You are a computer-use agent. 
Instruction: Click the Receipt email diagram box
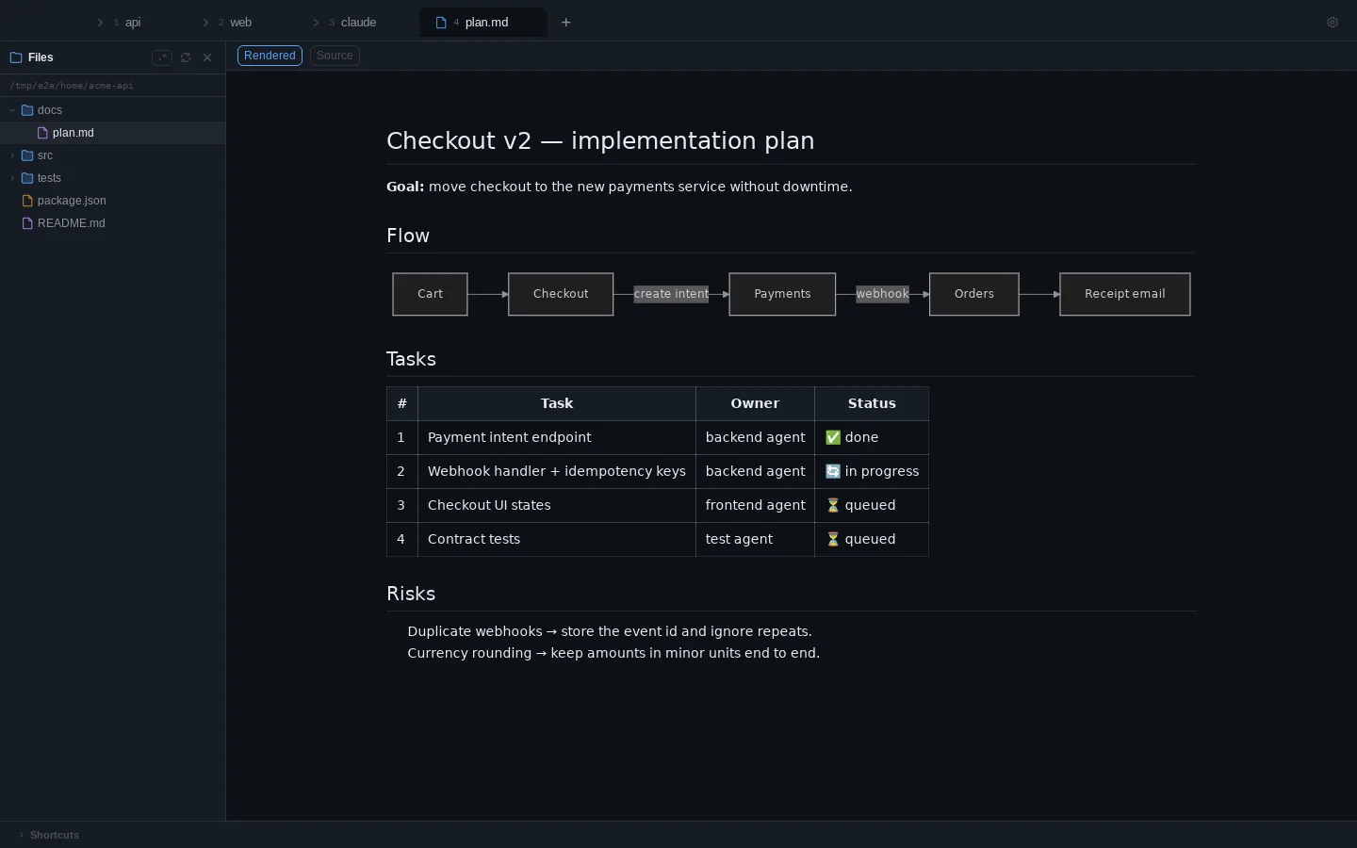click(1125, 294)
